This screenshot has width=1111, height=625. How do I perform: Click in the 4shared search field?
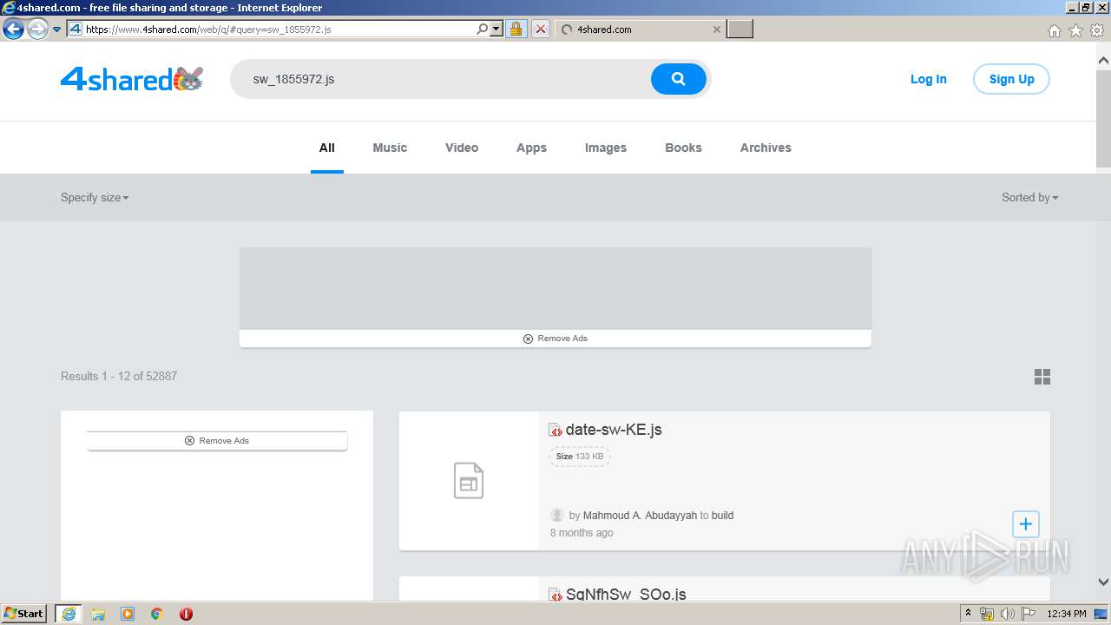click(441, 79)
